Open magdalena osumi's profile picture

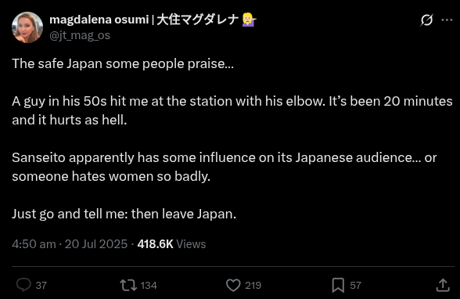(27, 27)
